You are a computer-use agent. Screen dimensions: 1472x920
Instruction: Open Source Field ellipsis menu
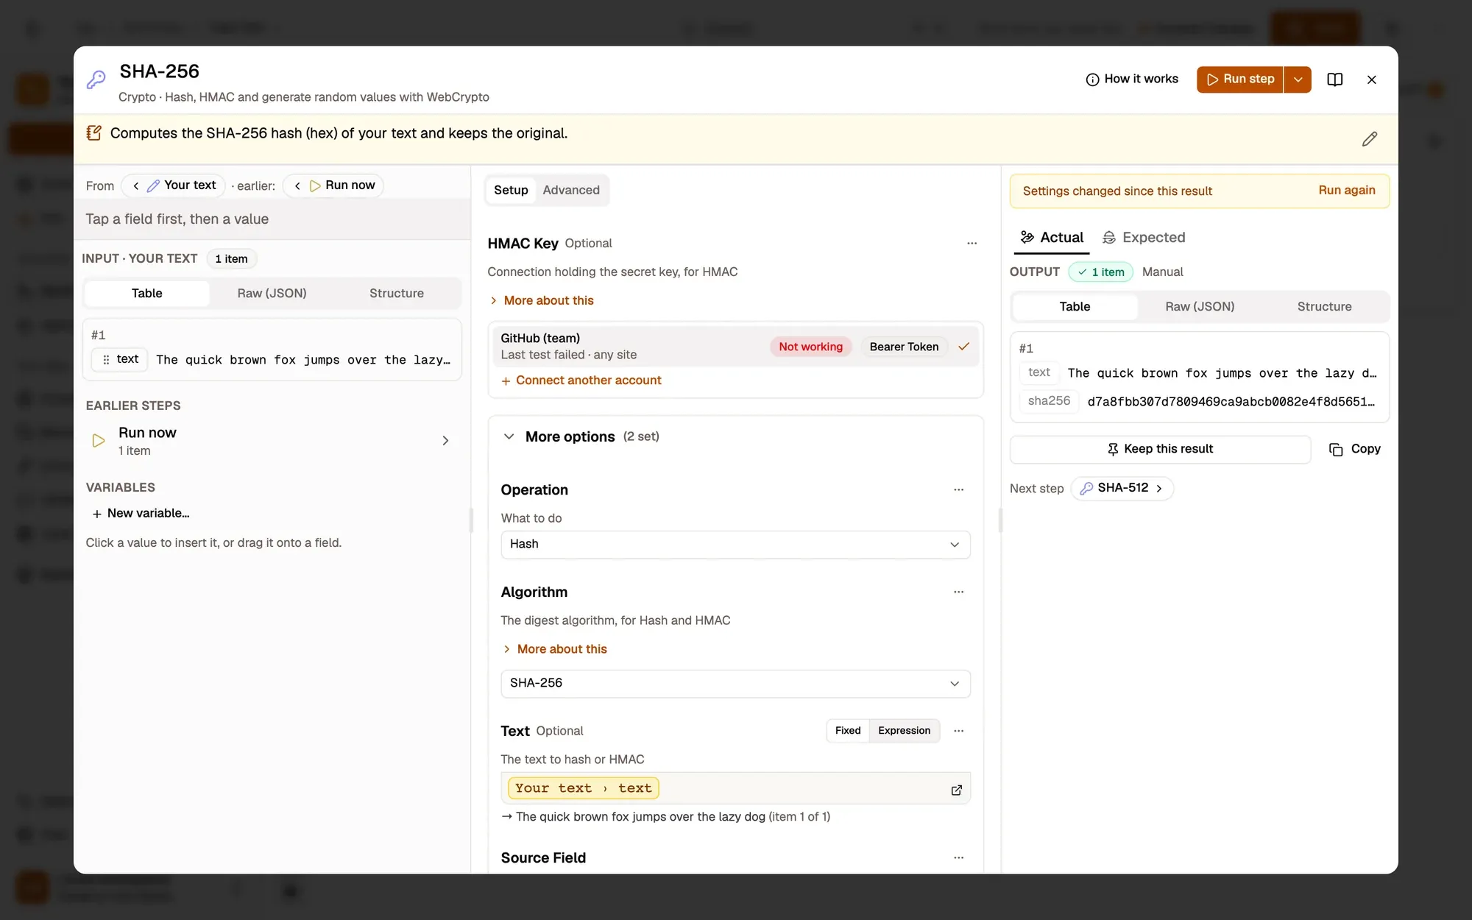point(958,857)
